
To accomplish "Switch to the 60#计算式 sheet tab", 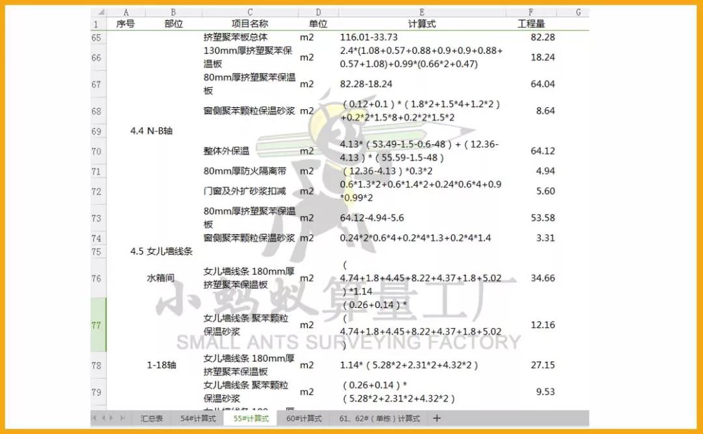I will (x=303, y=419).
